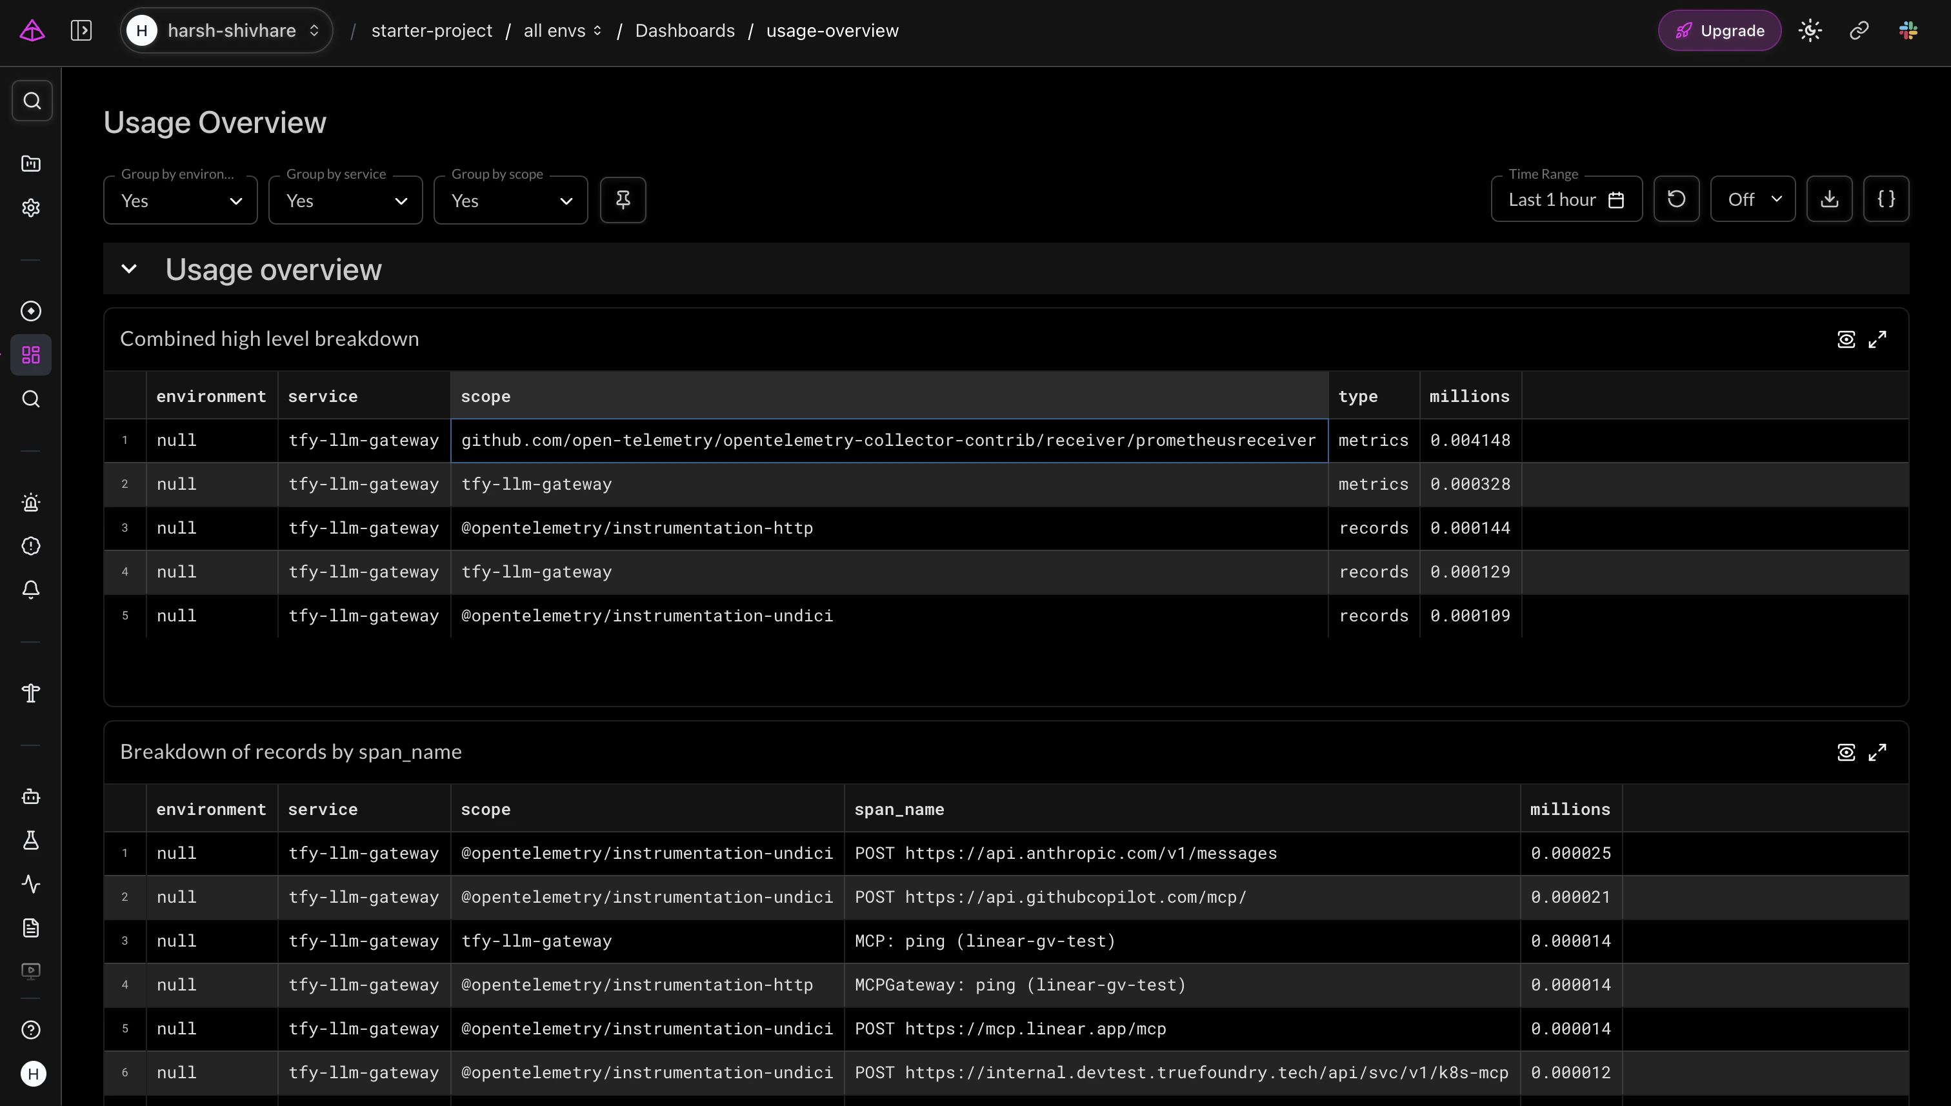
Task: Open the all envs environment selector
Action: coord(563,30)
